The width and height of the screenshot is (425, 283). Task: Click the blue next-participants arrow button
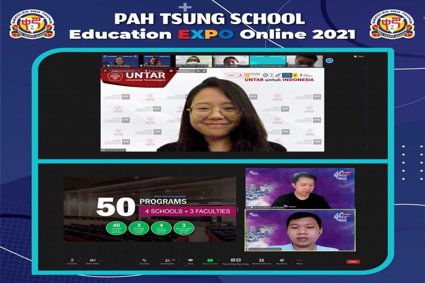pos(330,60)
